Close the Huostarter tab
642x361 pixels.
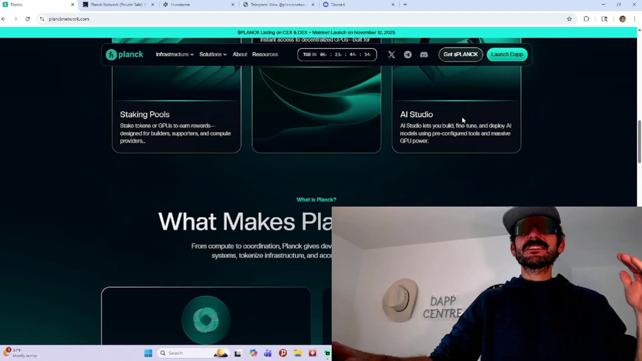(x=233, y=5)
